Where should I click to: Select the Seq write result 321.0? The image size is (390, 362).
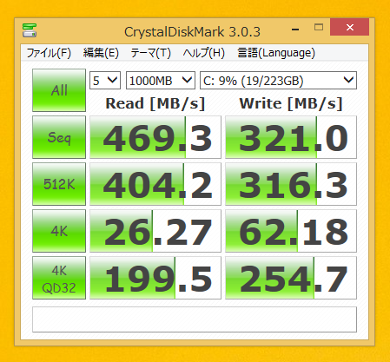coord(291,137)
